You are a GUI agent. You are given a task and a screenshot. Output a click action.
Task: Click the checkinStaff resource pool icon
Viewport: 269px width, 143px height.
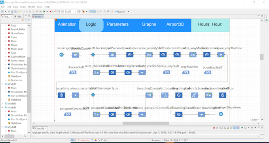(x=73, y=72)
